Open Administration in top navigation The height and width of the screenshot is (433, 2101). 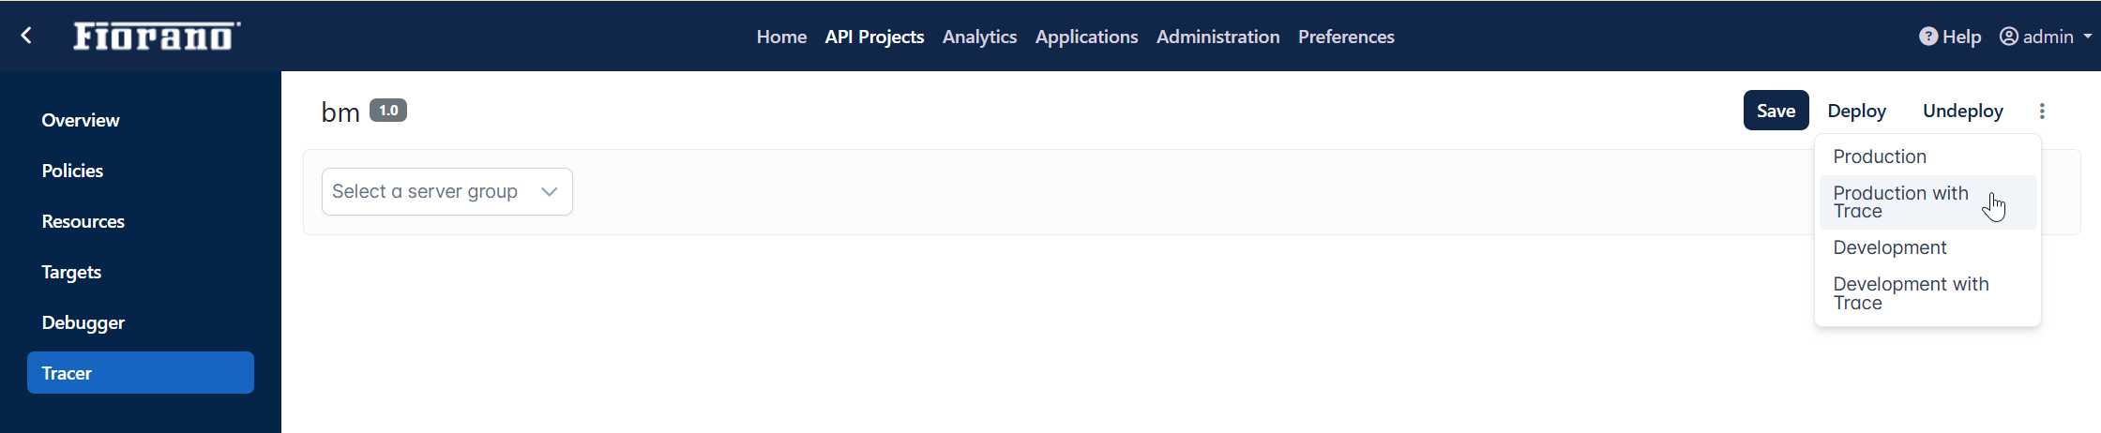point(1217,37)
